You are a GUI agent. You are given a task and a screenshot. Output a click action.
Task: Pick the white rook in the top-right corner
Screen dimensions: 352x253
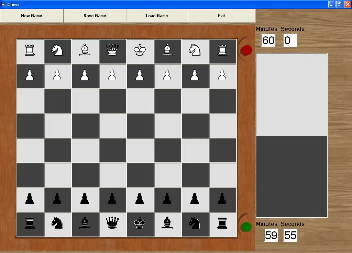(x=222, y=50)
